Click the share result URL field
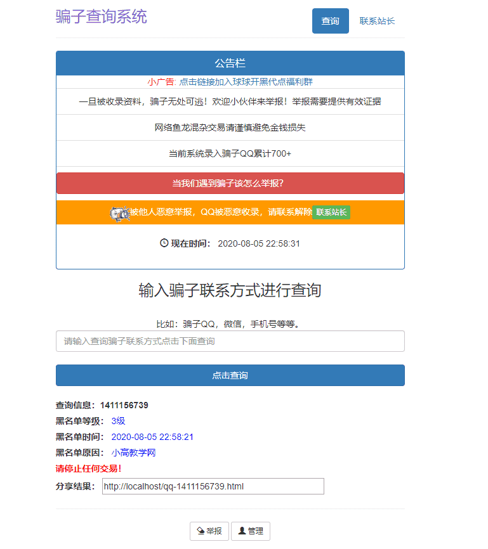The width and height of the screenshot is (488, 549). (x=213, y=486)
